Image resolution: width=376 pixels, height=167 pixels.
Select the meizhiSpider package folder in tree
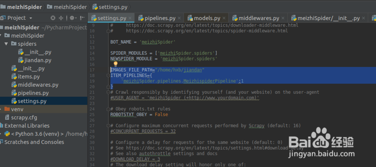(27, 36)
